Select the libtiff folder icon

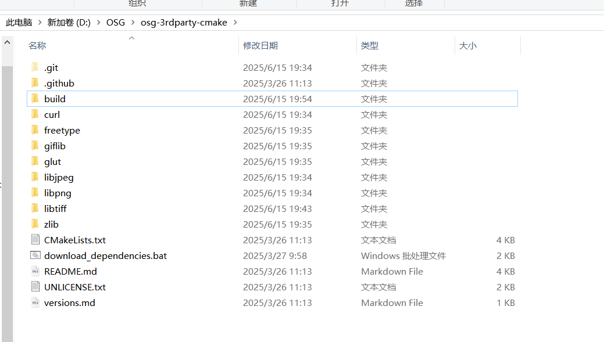35,208
